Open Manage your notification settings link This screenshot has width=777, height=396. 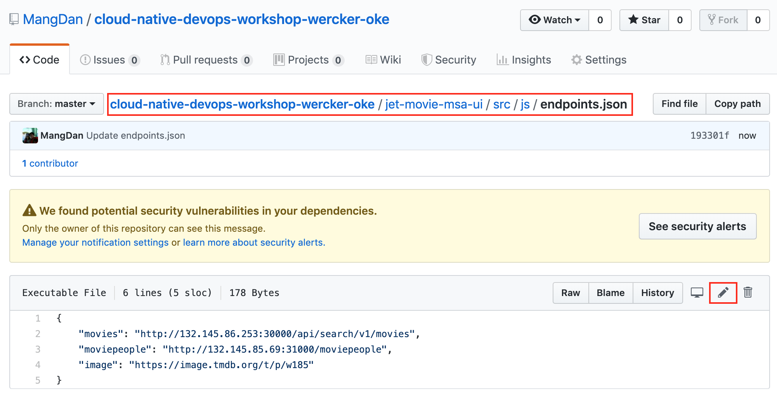[x=95, y=243]
